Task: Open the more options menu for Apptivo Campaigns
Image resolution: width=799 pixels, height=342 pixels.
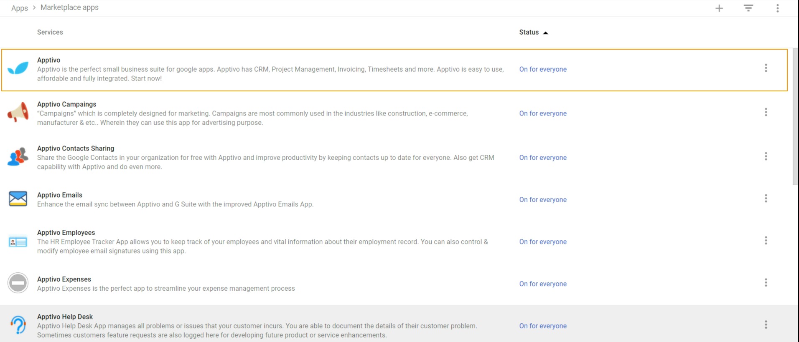Action: coord(766,112)
